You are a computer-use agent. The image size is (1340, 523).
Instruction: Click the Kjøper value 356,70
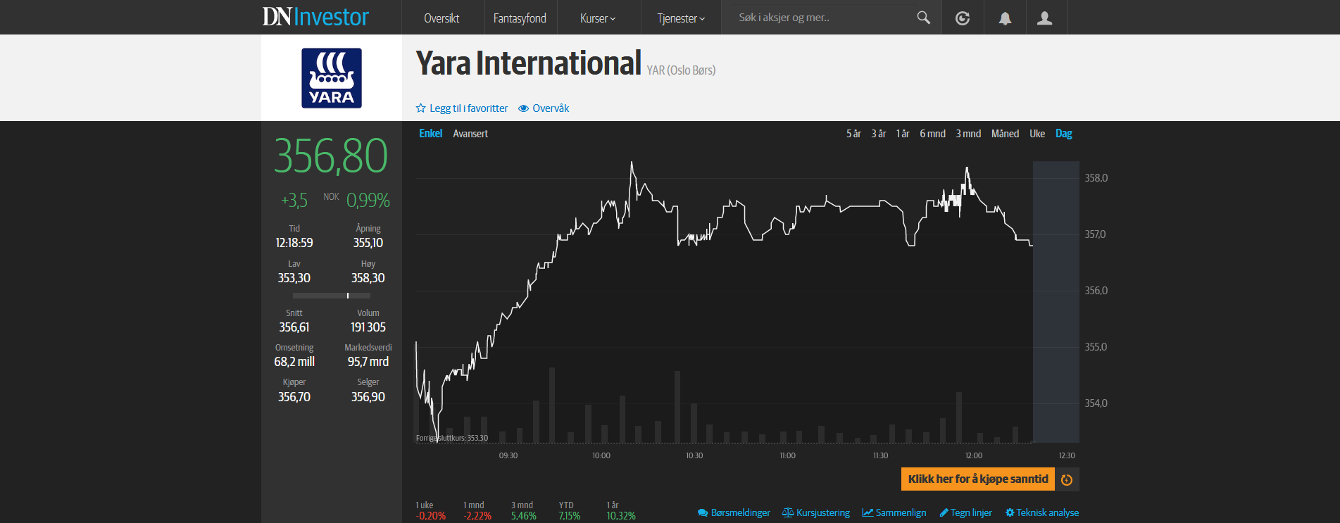pyautogui.click(x=294, y=397)
